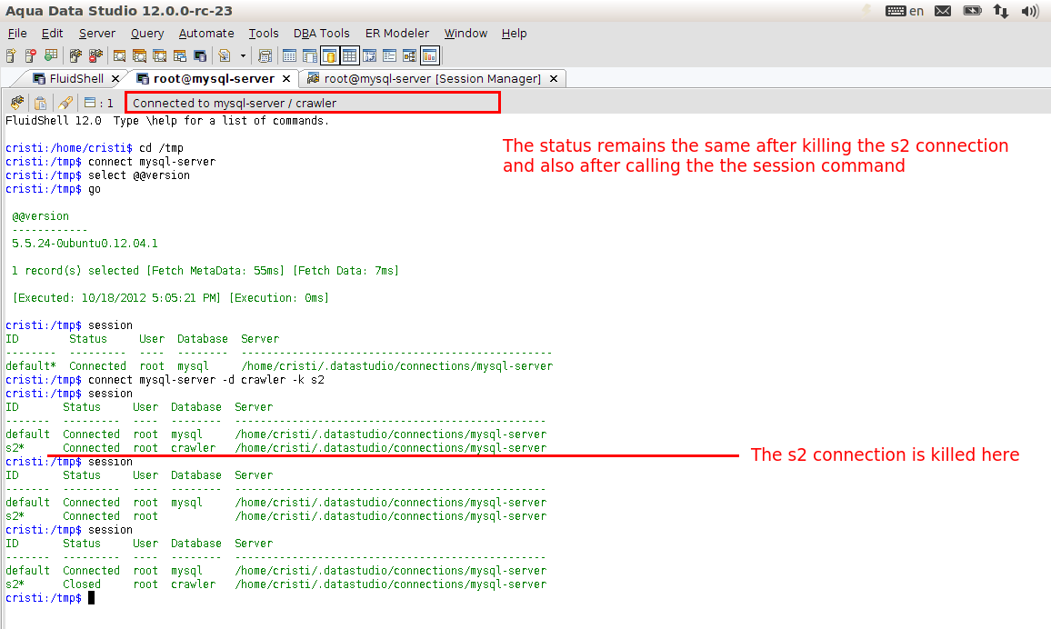The height and width of the screenshot is (629, 1051).
Task: Open first Query Analyzer magnifier icon
Action: (x=119, y=55)
